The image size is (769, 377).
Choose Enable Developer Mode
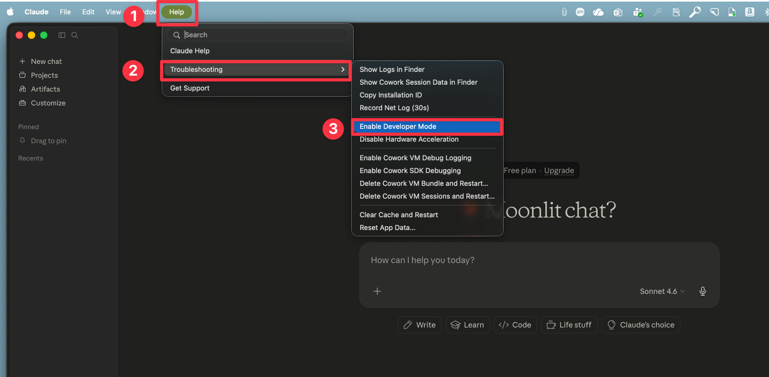[x=427, y=126]
